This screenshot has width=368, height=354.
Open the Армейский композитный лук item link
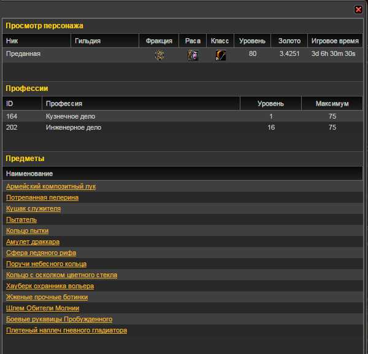point(51,186)
